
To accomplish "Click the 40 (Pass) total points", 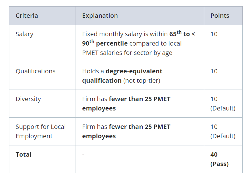I will coord(220,159).
